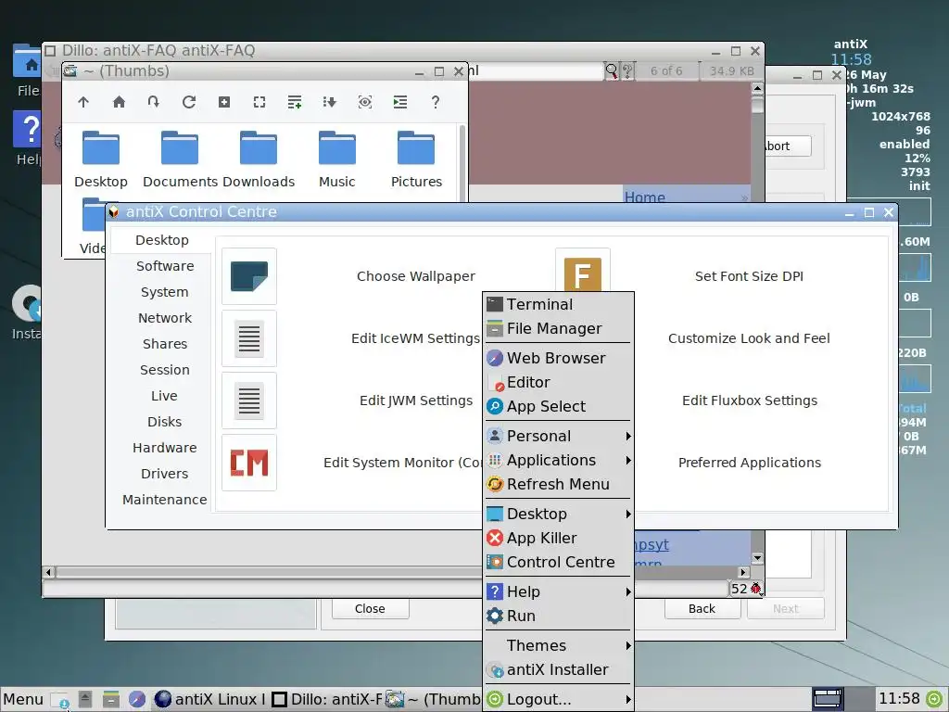Switch to the Drivers tab
Viewport: 949px width, 712px height.
[x=165, y=475]
